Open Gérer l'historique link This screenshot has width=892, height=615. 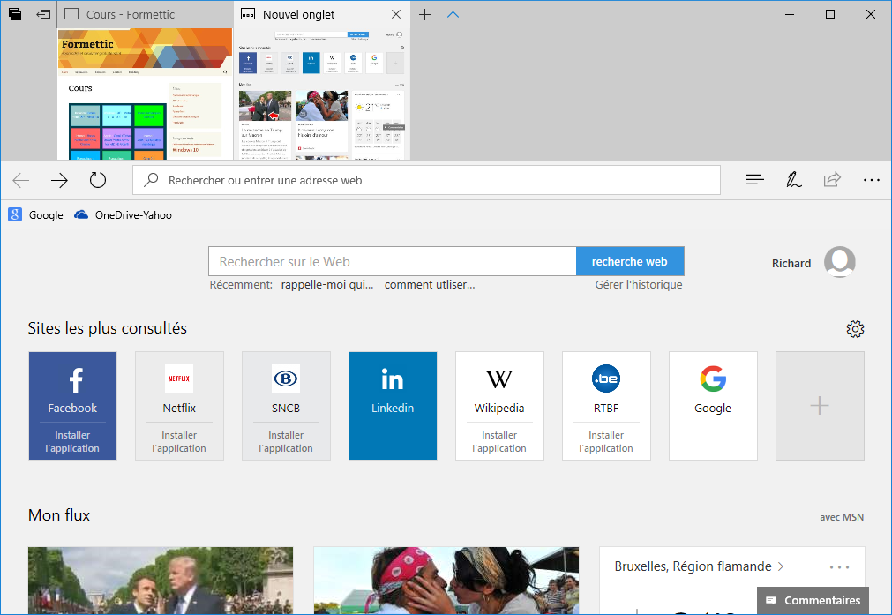(638, 284)
